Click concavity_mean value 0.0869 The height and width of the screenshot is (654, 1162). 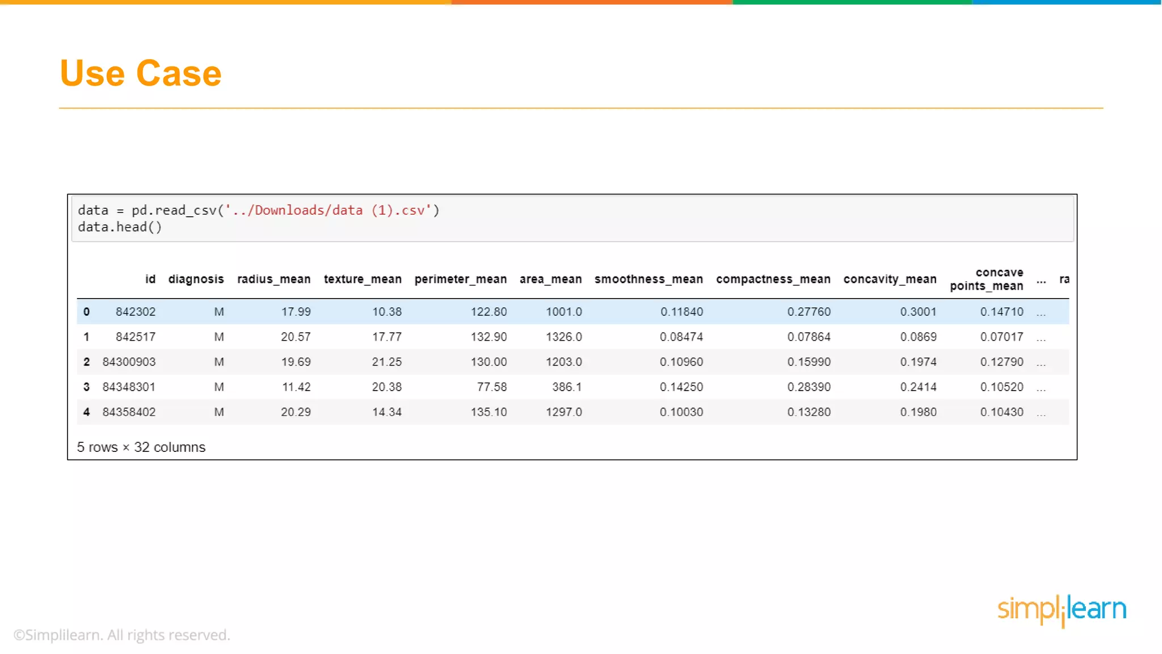(x=919, y=337)
